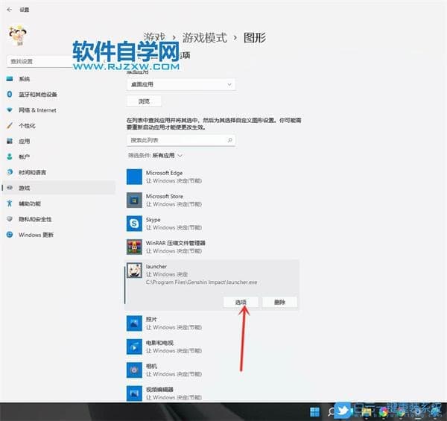Select the 相机 app icon

coord(134,369)
